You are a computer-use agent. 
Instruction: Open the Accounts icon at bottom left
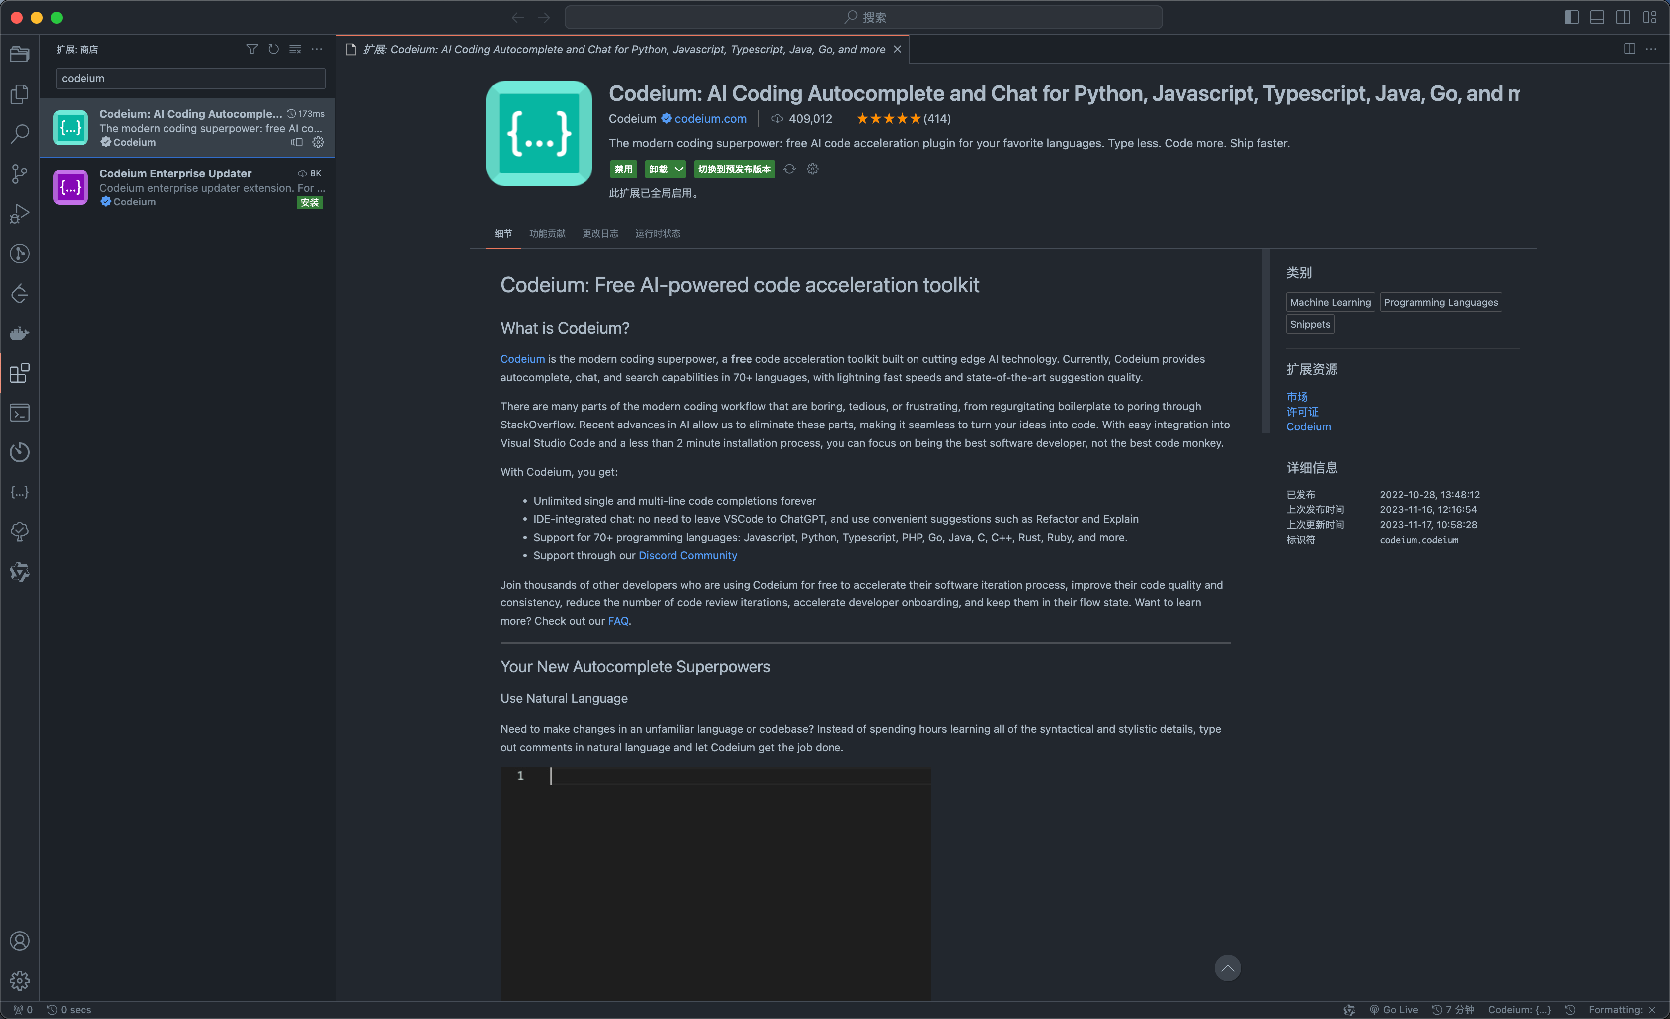pos(20,941)
